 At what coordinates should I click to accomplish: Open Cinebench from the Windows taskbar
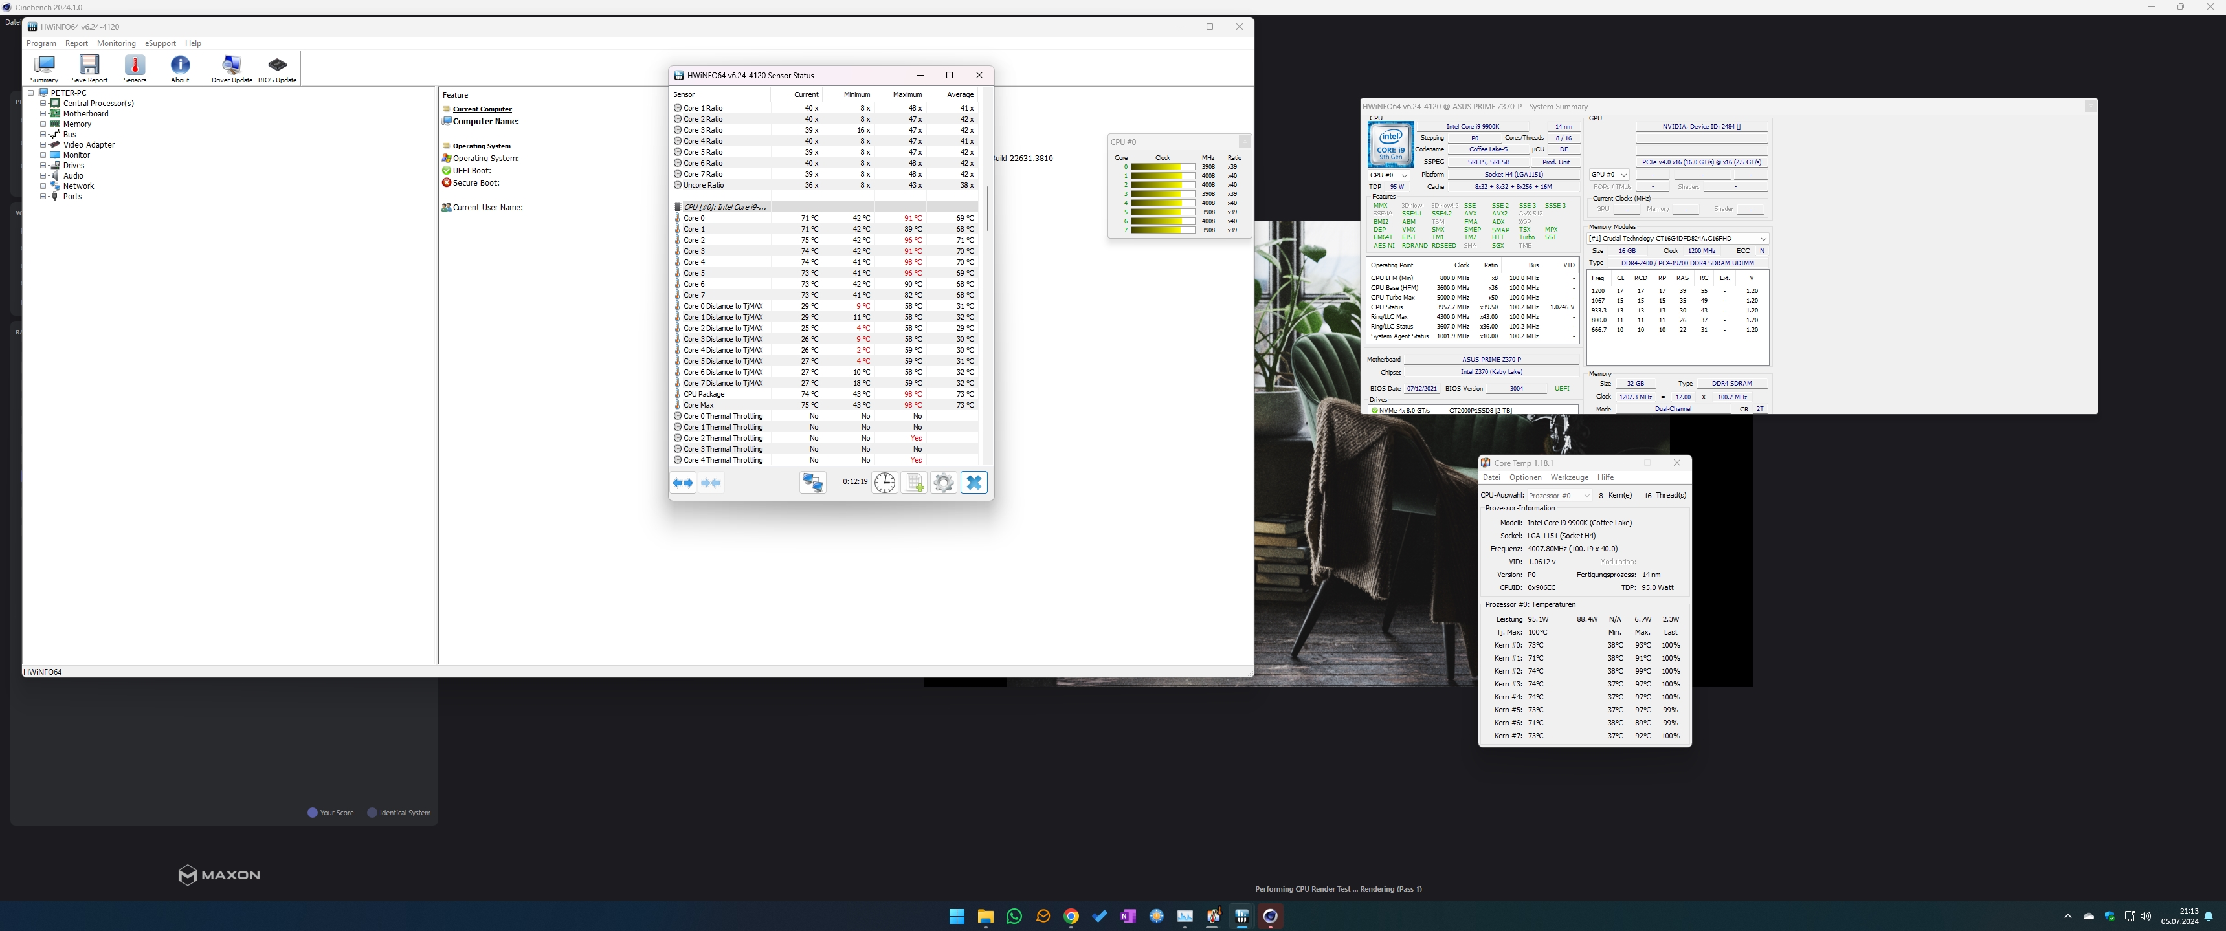[1270, 916]
